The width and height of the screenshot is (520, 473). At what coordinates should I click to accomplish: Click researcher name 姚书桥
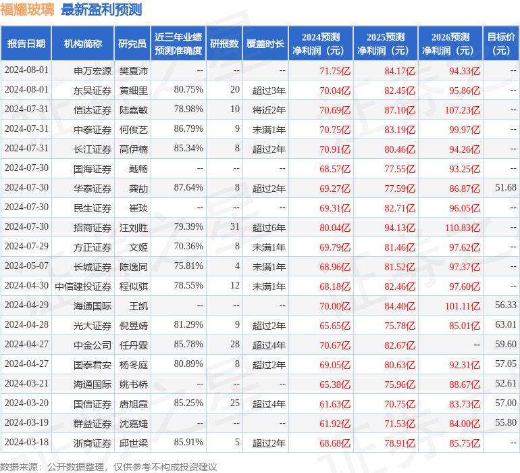[134, 384]
